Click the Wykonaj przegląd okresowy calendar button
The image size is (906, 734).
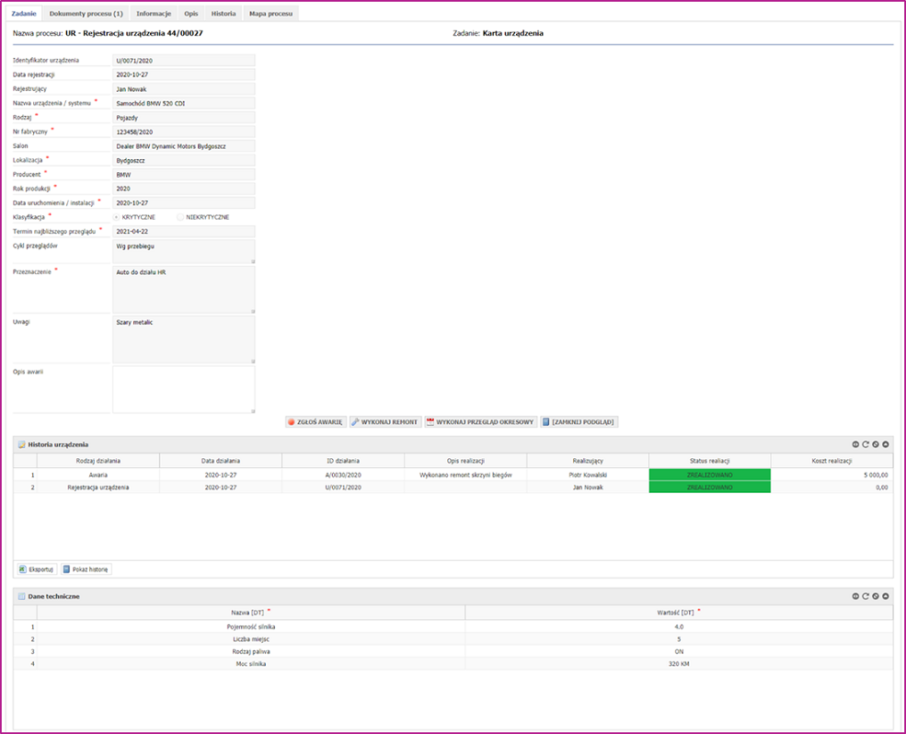point(479,422)
